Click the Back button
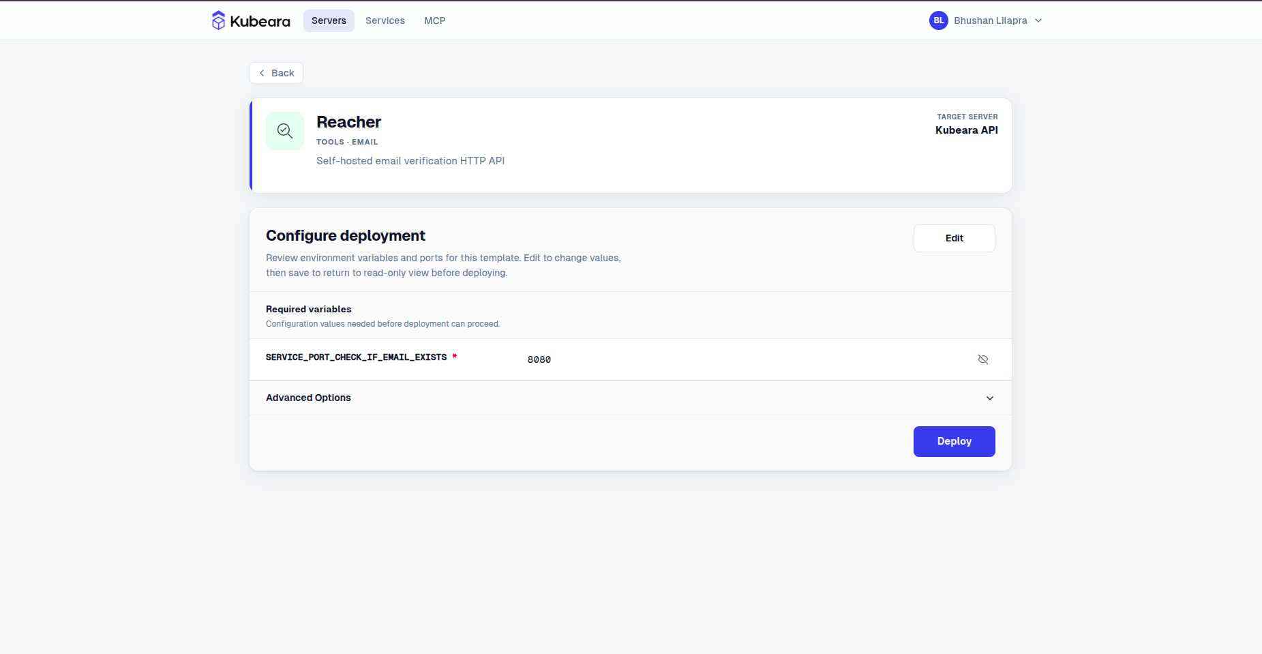The width and height of the screenshot is (1262, 654). [276, 73]
